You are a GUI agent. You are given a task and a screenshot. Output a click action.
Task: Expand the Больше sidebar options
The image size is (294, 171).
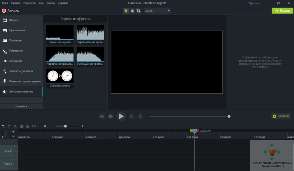[x=21, y=106]
